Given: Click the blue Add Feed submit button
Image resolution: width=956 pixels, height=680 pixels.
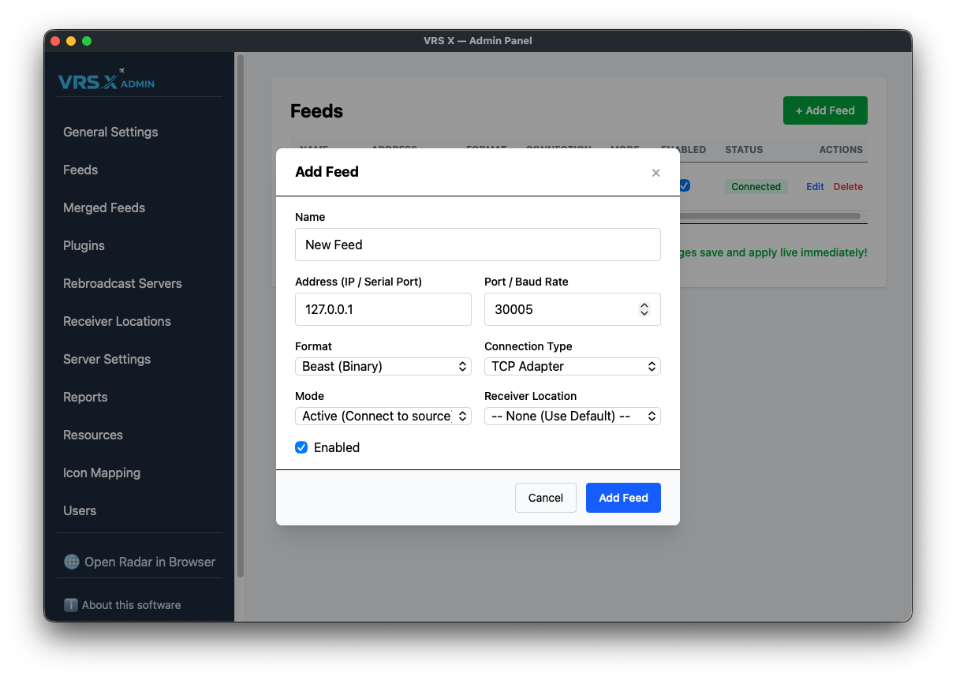Looking at the screenshot, I should [x=623, y=498].
